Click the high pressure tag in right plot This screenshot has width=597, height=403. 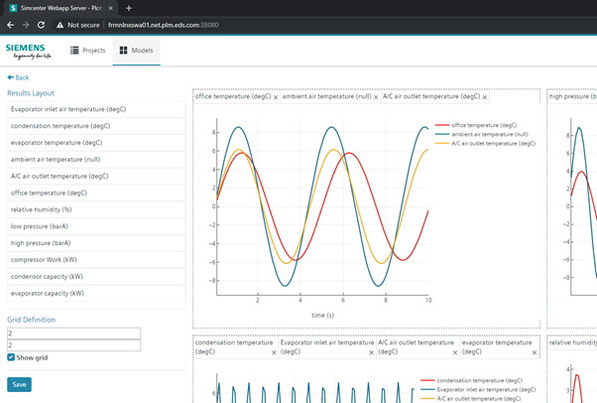572,96
